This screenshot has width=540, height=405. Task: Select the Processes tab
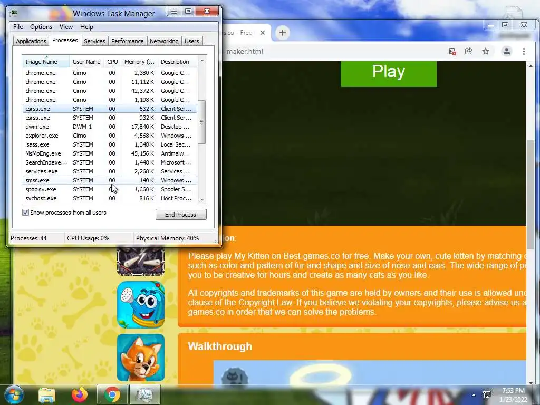click(65, 40)
